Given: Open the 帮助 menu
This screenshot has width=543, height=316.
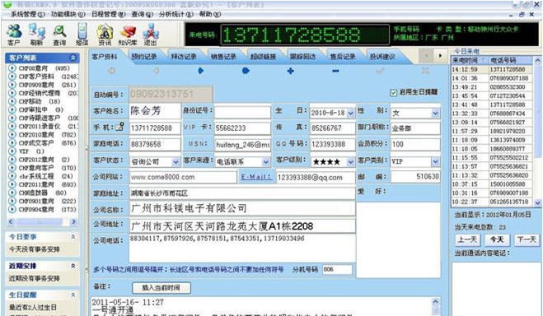Looking at the screenshot, I should 210,14.
